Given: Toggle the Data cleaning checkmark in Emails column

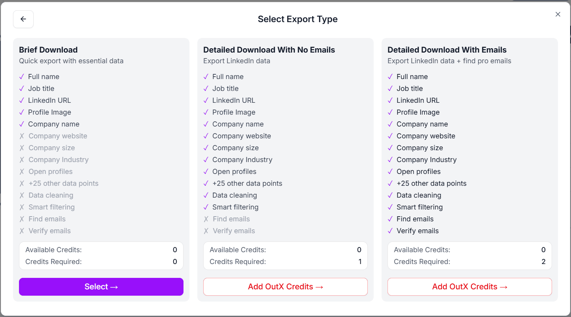Looking at the screenshot, I should tap(390, 195).
